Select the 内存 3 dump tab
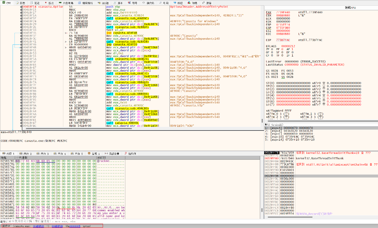378x228 pixels. click(43, 154)
